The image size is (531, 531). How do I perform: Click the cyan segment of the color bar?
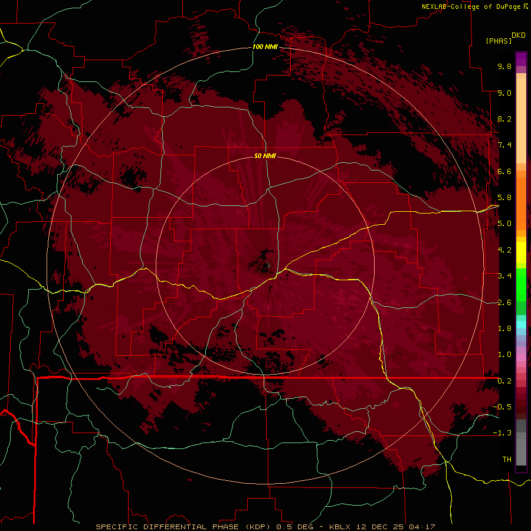[521, 324]
